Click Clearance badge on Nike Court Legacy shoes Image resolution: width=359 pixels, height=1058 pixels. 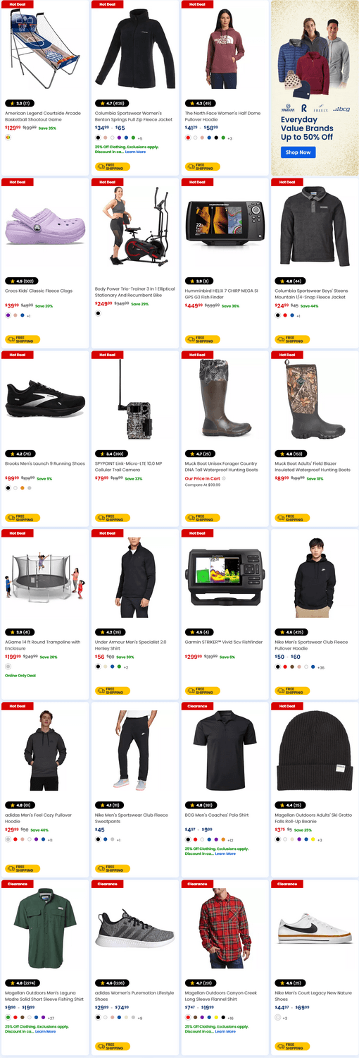point(287,884)
